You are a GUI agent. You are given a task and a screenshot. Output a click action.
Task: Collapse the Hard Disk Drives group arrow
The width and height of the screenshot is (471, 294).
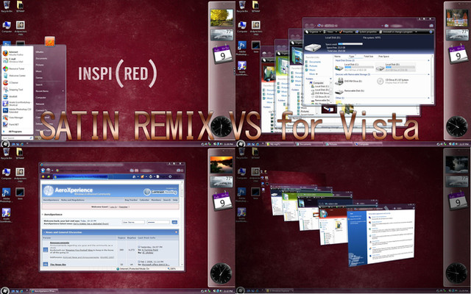(428, 60)
